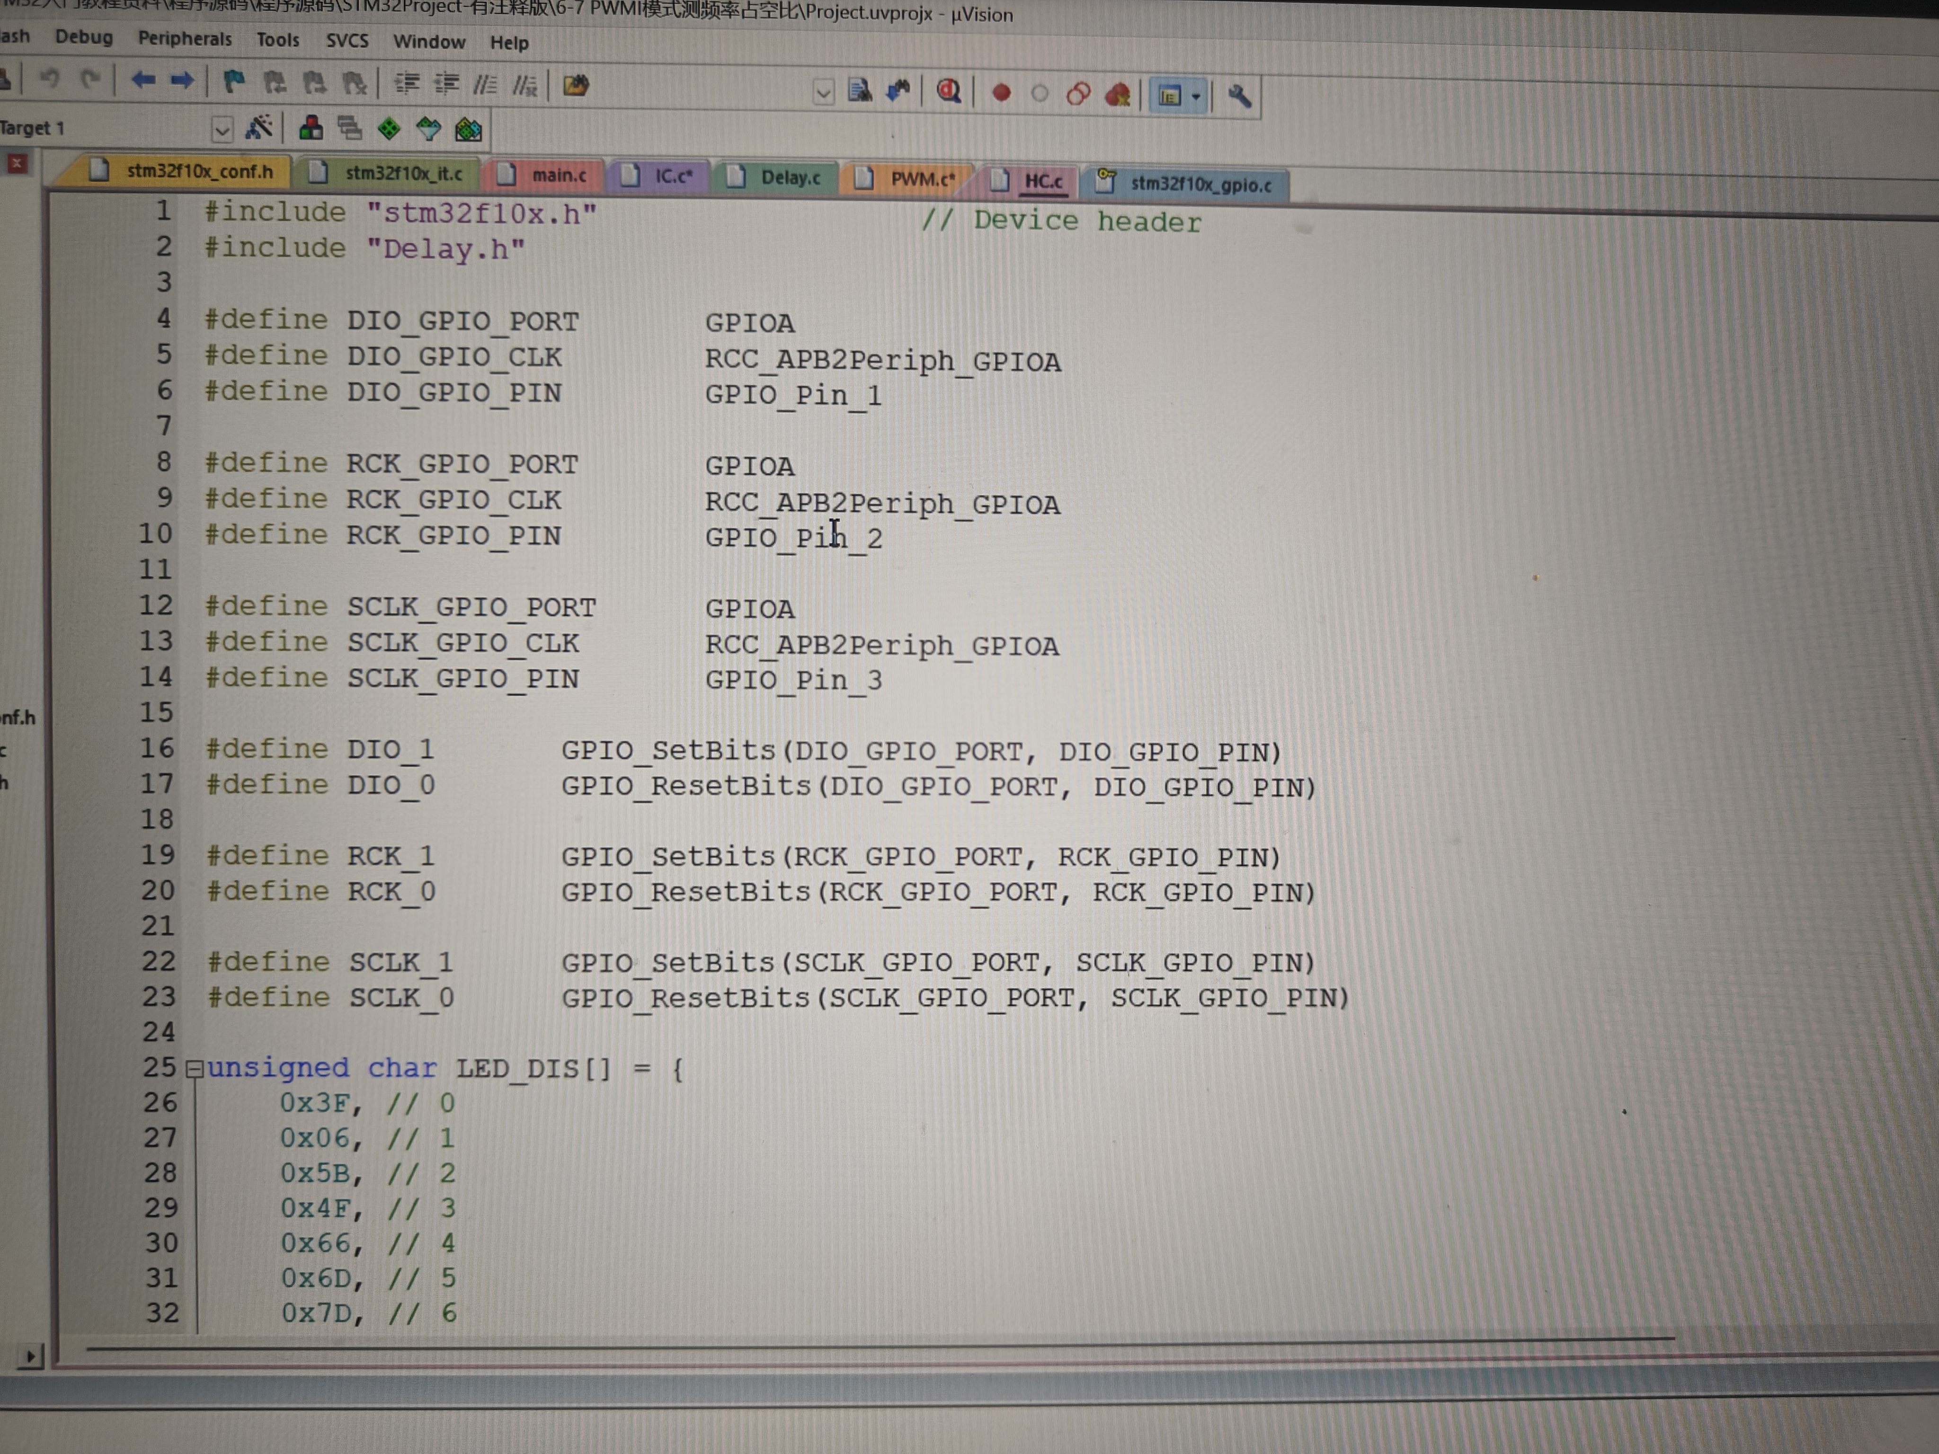Click Manage Project Items colored blocks icon
Screen dimensions: 1939x1454
(x=311, y=129)
